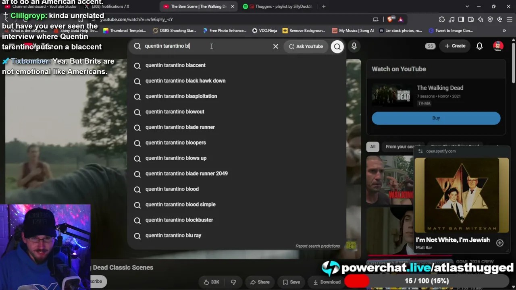Screen dimensions: 516x290
Task: Open the VDO.Ninja bookmark
Action: (x=264, y=31)
